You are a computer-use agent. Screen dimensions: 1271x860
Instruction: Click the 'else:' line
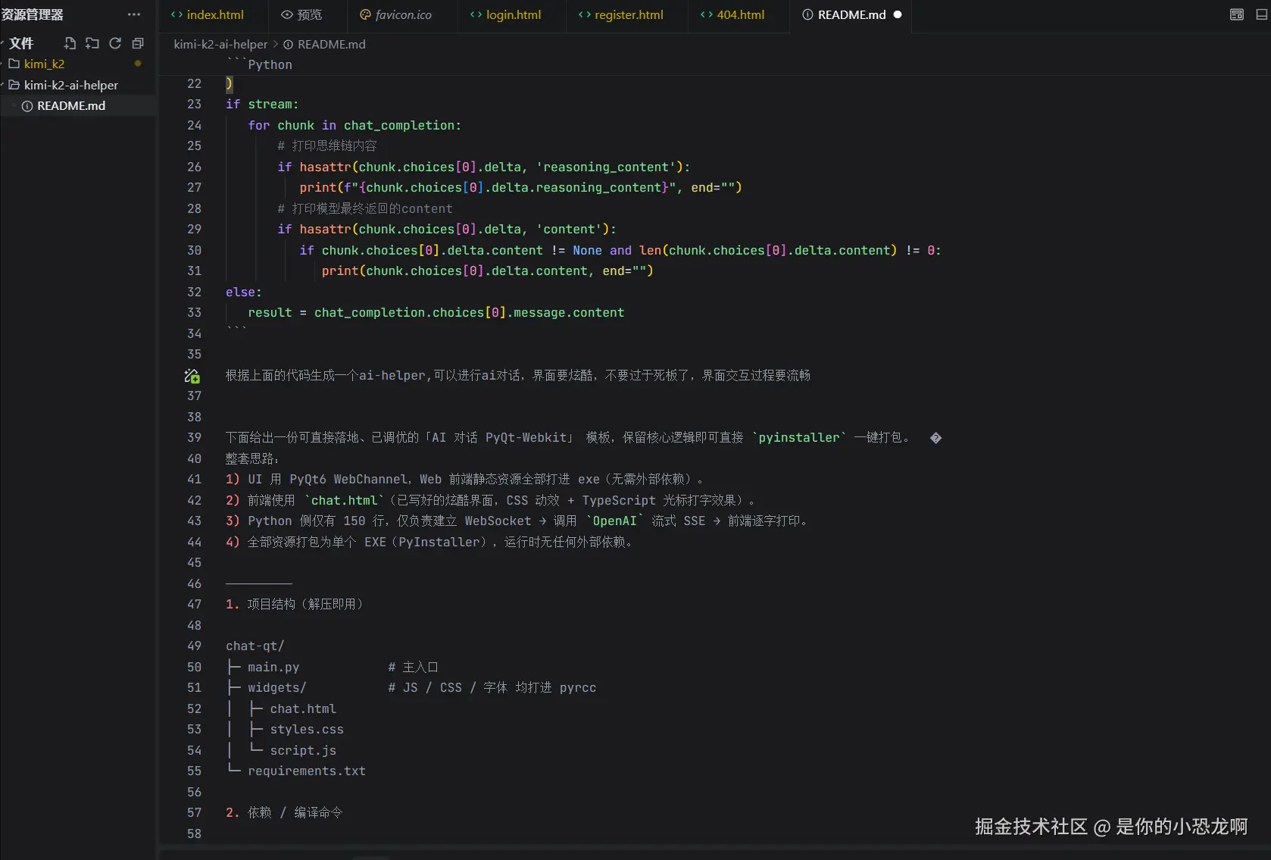[243, 292]
